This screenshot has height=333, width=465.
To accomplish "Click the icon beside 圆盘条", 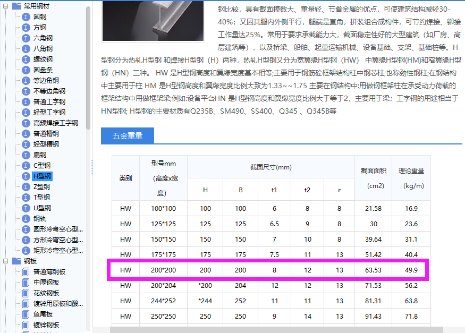I will [x=26, y=70].
